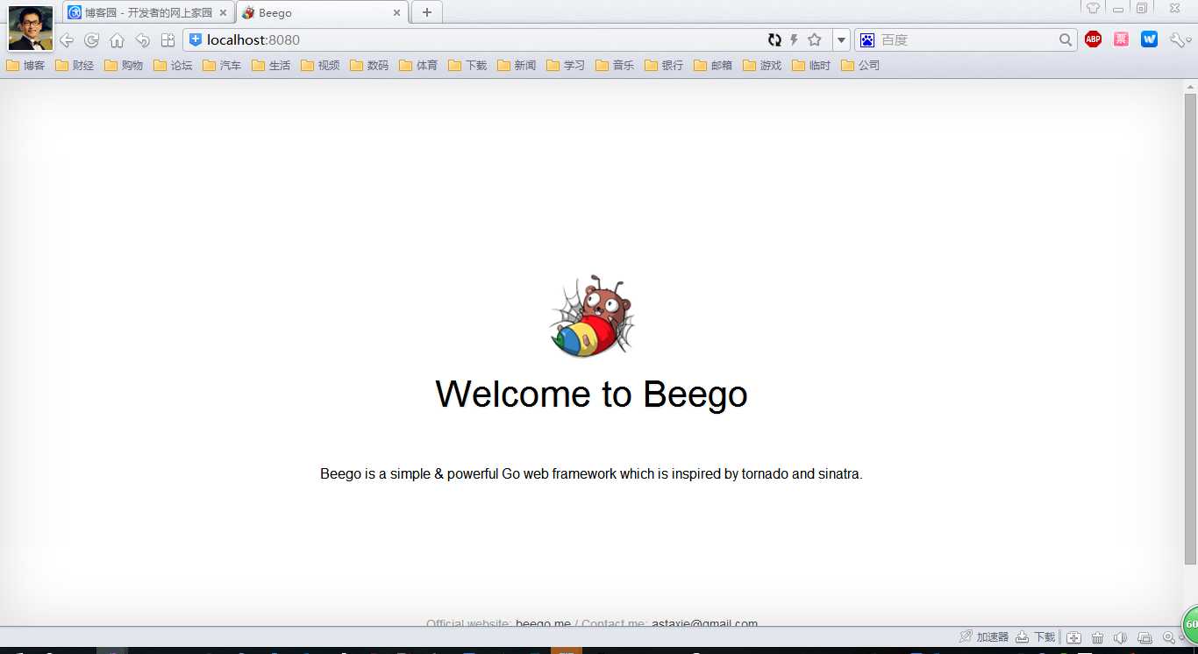Image resolution: width=1198 pixels, height=654 pixels.
Task: Open the 财经 bookmark folder
Action: (x=75, y=66)
